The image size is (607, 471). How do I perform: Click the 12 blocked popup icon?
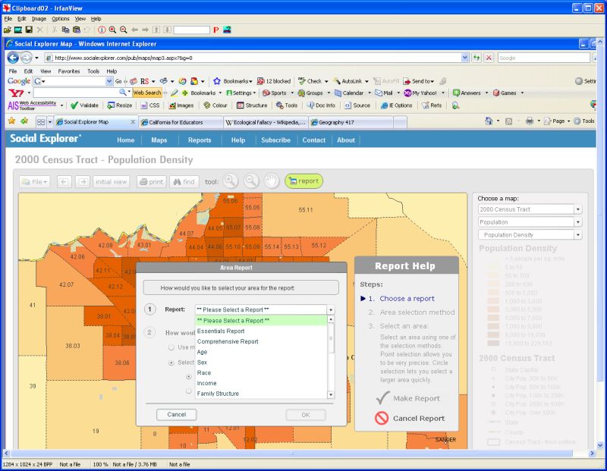260,81
